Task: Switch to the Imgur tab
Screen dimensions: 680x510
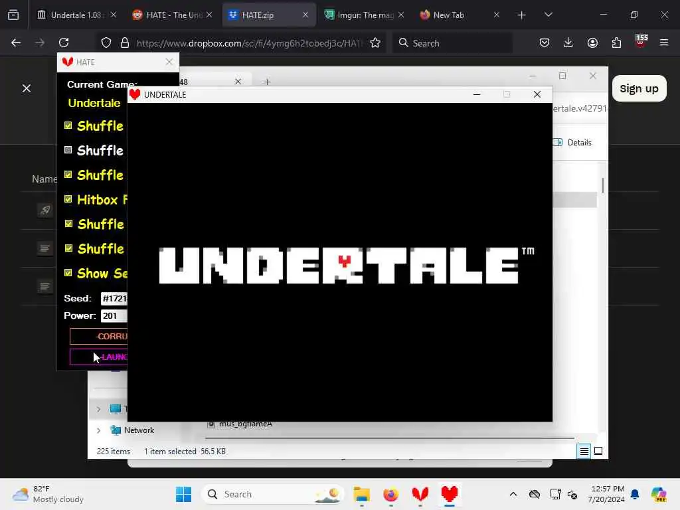Action: 365,15
